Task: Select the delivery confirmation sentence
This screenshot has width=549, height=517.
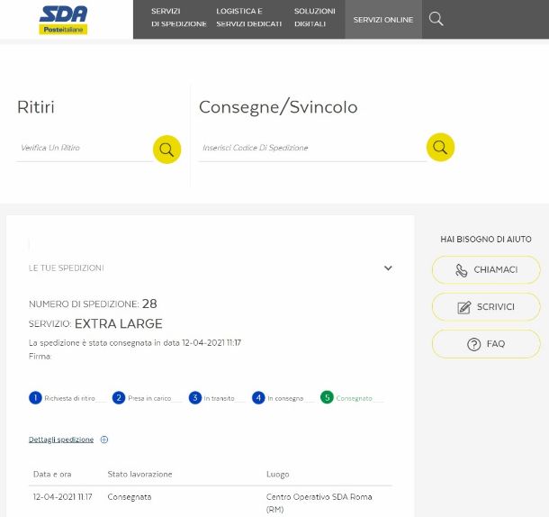Action: point(135,343)
